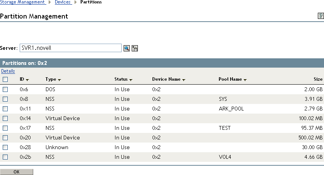Check the box for partition 0x28
324x175 pixels.
pyautogui.click(x=5, y=147)
